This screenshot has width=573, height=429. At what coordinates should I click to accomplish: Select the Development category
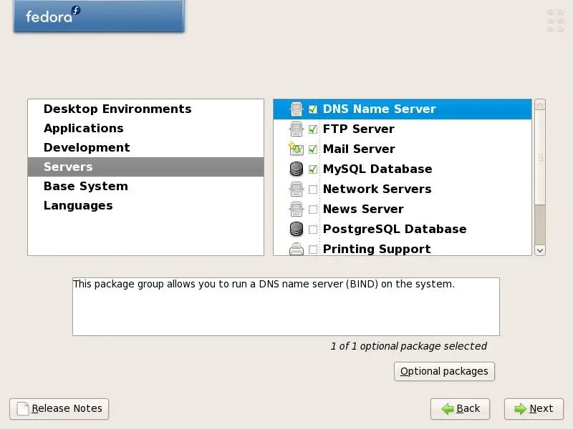pos(146,147)
